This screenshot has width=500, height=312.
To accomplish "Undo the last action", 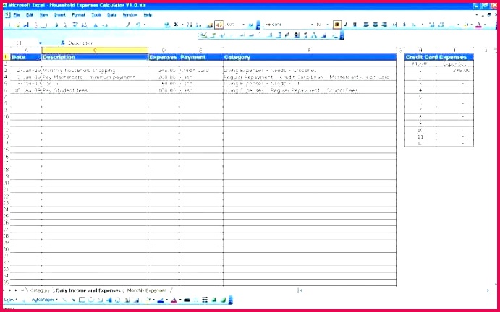I will pos(137,25).
